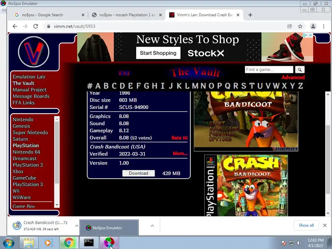
Task: Open AdChoices info triangle icon
Action: click(305, 35)
